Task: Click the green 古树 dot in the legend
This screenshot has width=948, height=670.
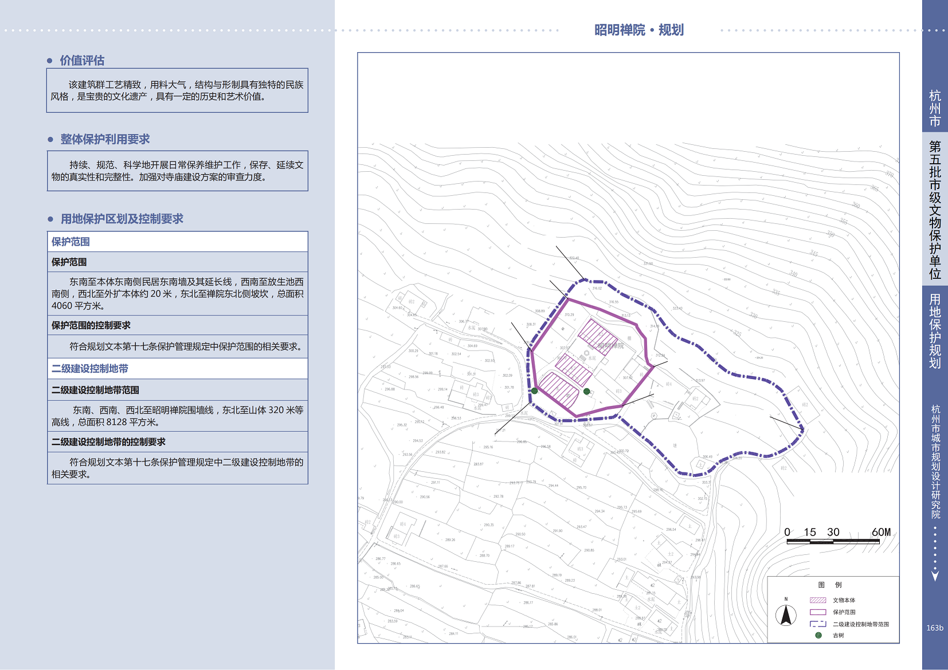Action: (x=818, y=635)
